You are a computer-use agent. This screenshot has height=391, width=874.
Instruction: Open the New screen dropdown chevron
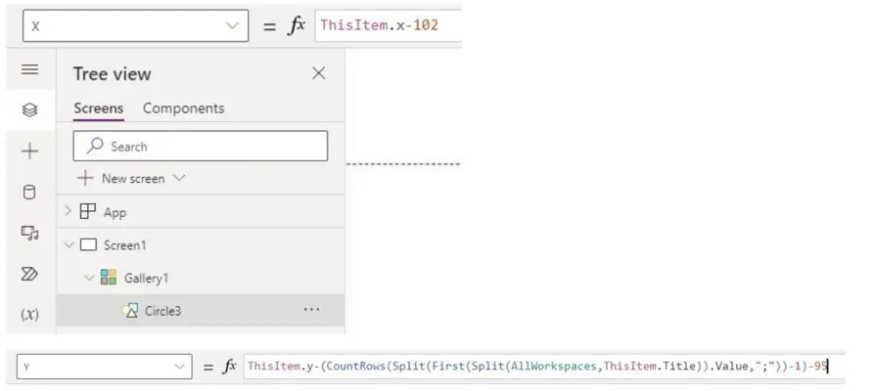pos(179,178)
